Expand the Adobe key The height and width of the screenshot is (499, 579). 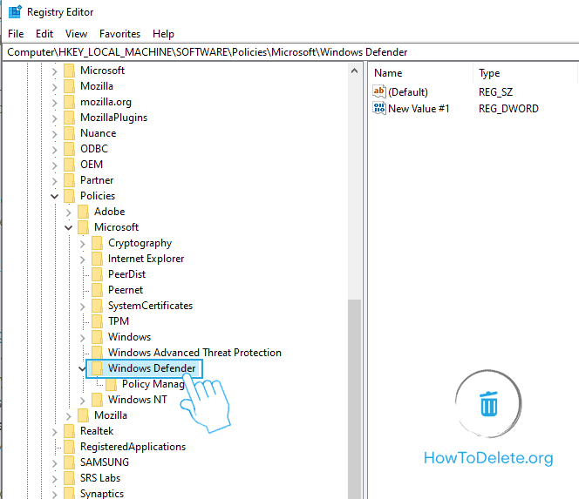(69, 212)
